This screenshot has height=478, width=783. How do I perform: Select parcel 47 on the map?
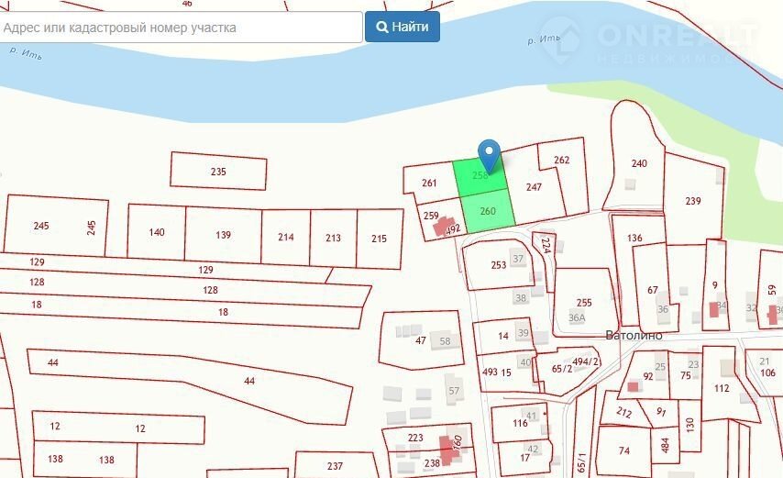(x=421, y=340)
